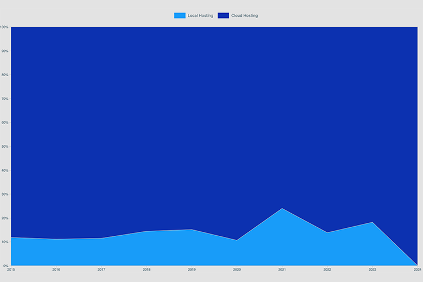Click the 100% y-axis label
The image size is (423, 282).
point(4,27)
